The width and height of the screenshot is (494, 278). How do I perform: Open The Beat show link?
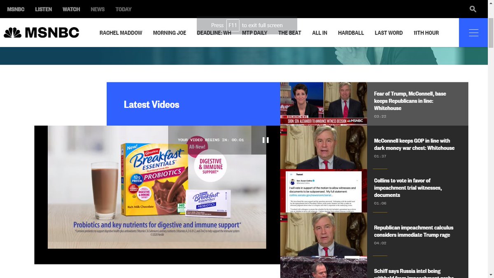(290, 33)
